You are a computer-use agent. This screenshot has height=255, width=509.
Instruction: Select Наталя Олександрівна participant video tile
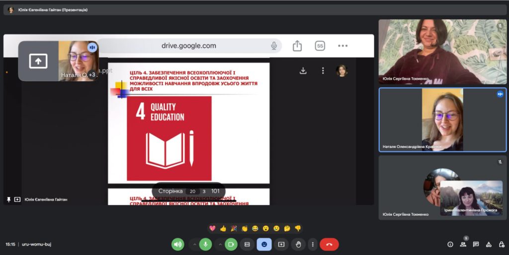442,120
